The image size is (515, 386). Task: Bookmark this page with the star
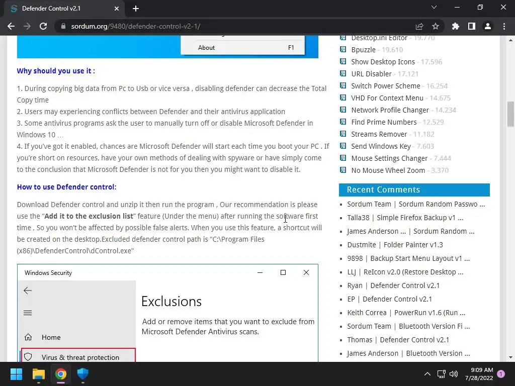coord(436,26)
